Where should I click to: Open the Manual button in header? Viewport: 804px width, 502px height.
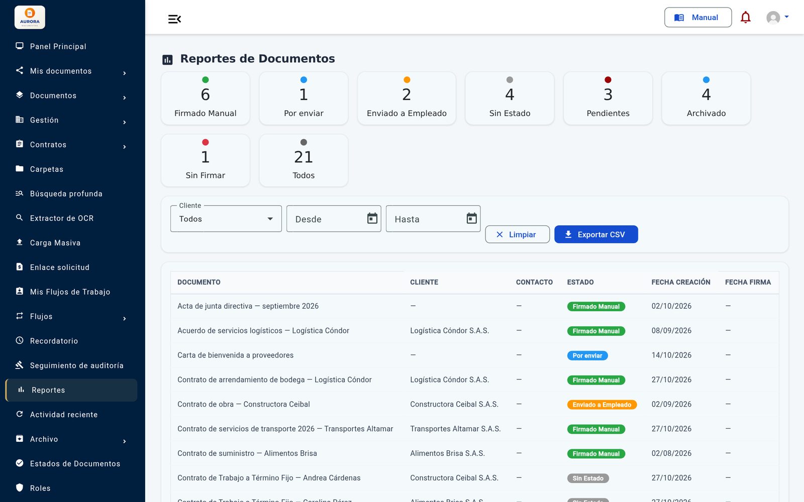698,18
